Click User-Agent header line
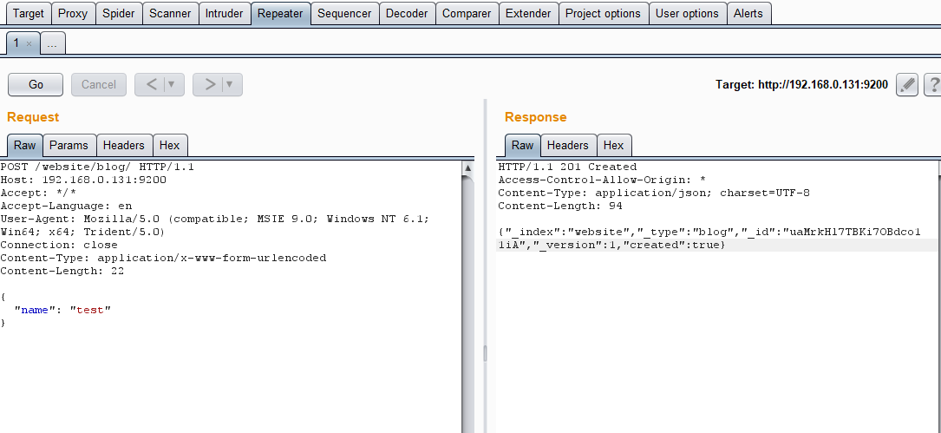941x433 pixels. click(215, 226)
